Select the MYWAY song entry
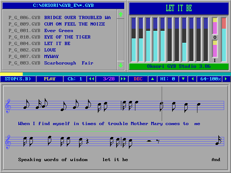 tap(51, 56)
